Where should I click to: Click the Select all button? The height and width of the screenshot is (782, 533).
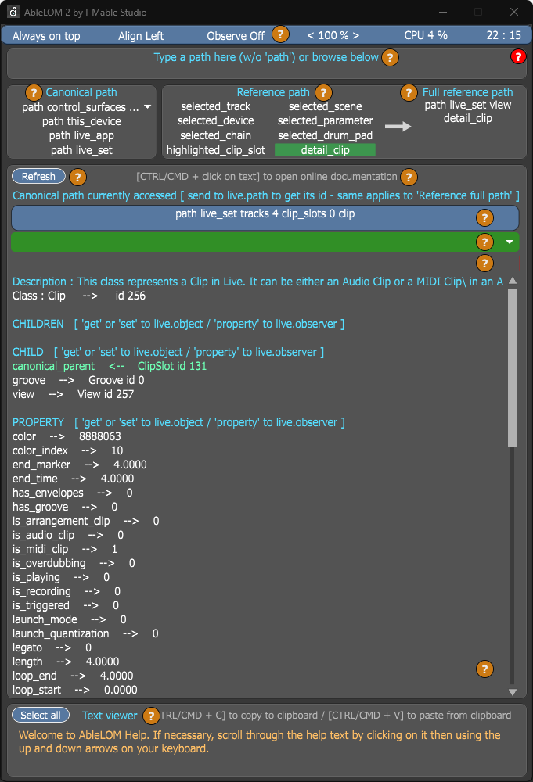41,716
